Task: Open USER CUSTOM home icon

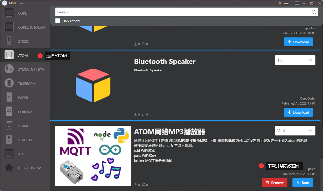Action: [x=9, y=168]
